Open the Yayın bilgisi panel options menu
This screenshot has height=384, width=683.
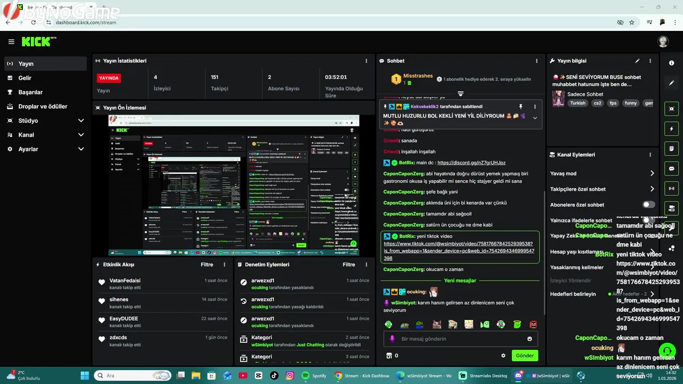[650, 61]
